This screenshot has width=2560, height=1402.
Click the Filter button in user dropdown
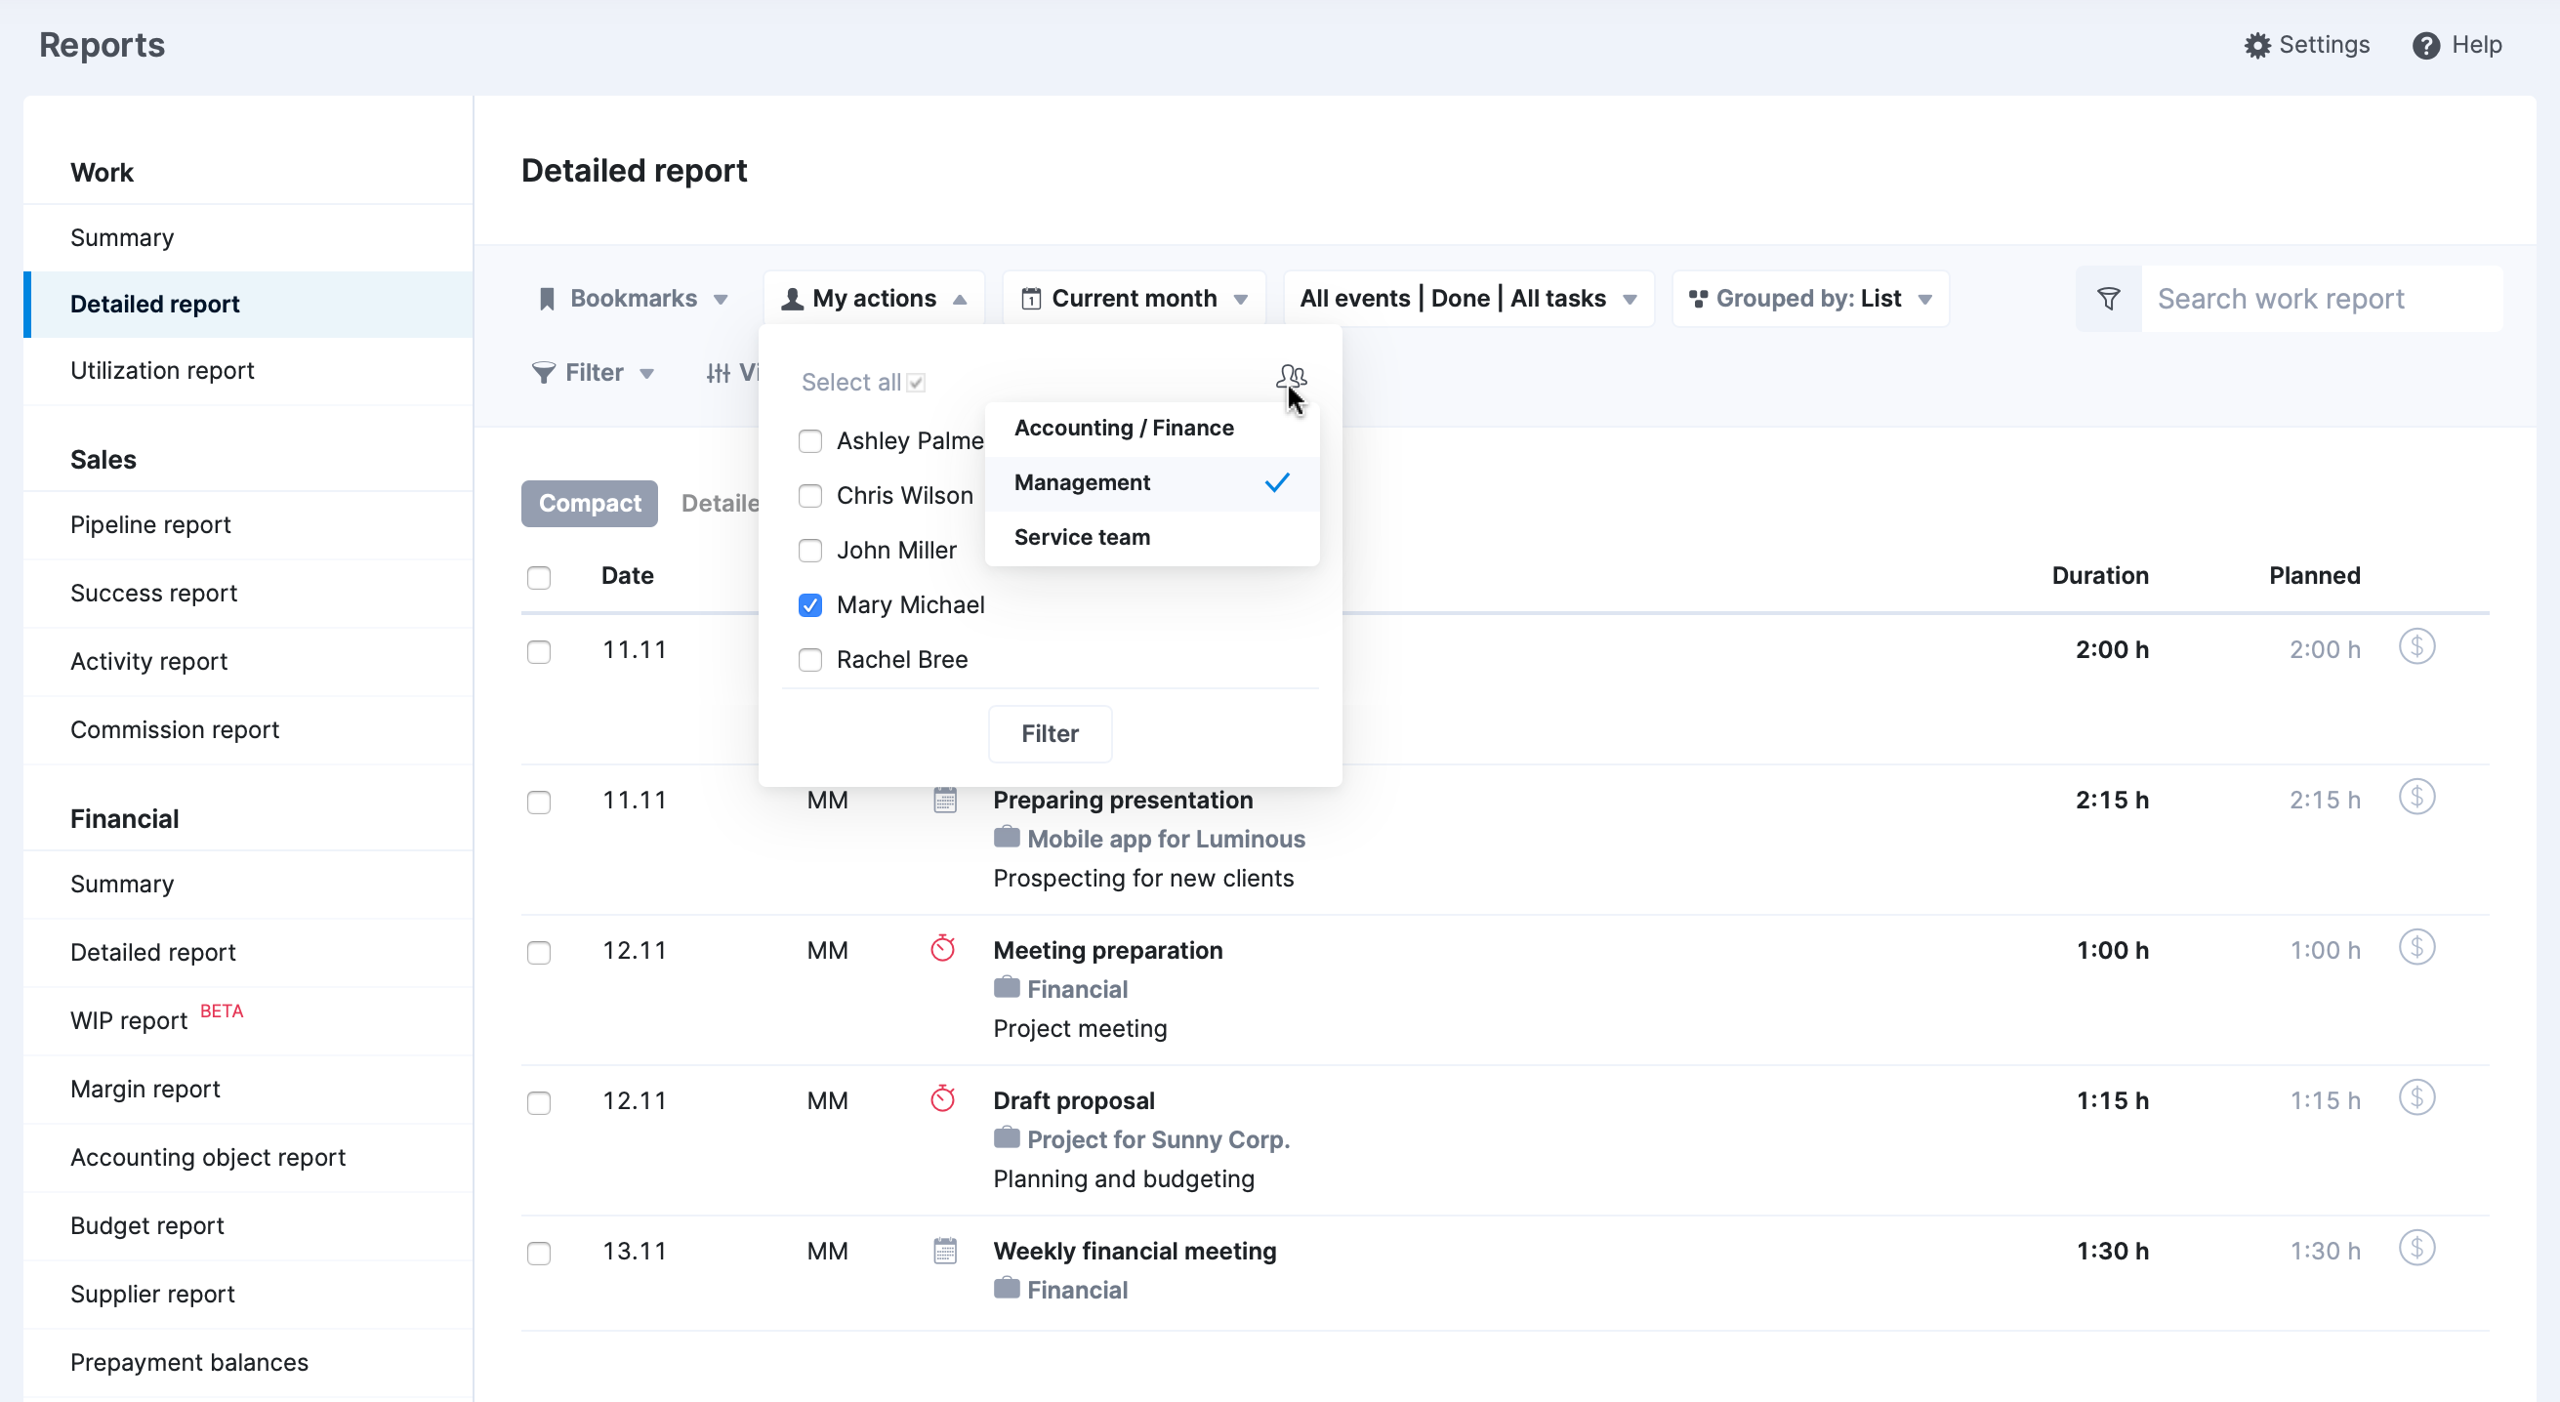coord(1050,733)
